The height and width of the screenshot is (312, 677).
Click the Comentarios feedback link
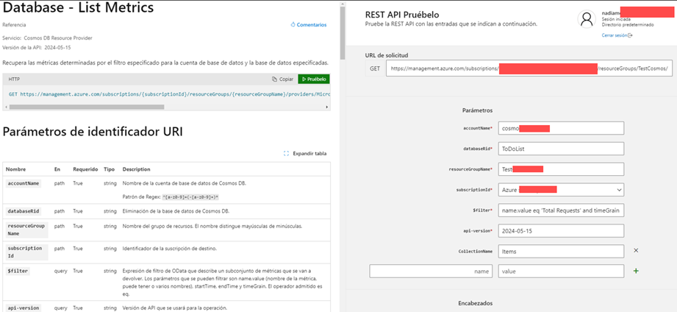tap(309, 24)
